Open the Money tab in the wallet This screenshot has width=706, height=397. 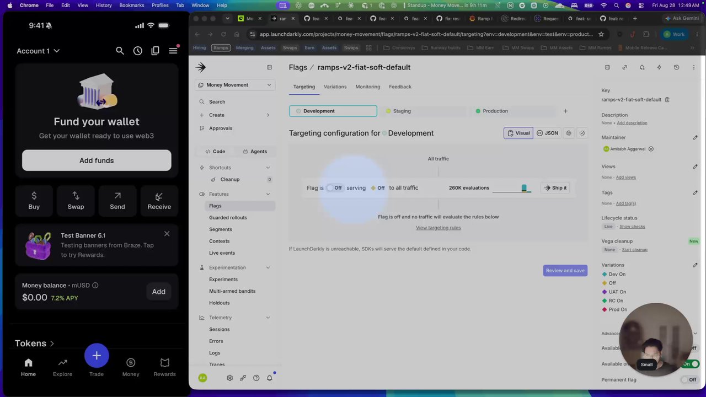[x=131, y=367]
